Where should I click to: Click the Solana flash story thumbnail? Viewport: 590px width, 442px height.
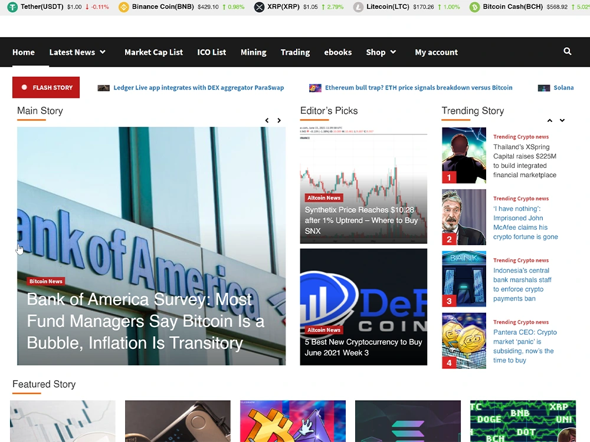(544, 88)
